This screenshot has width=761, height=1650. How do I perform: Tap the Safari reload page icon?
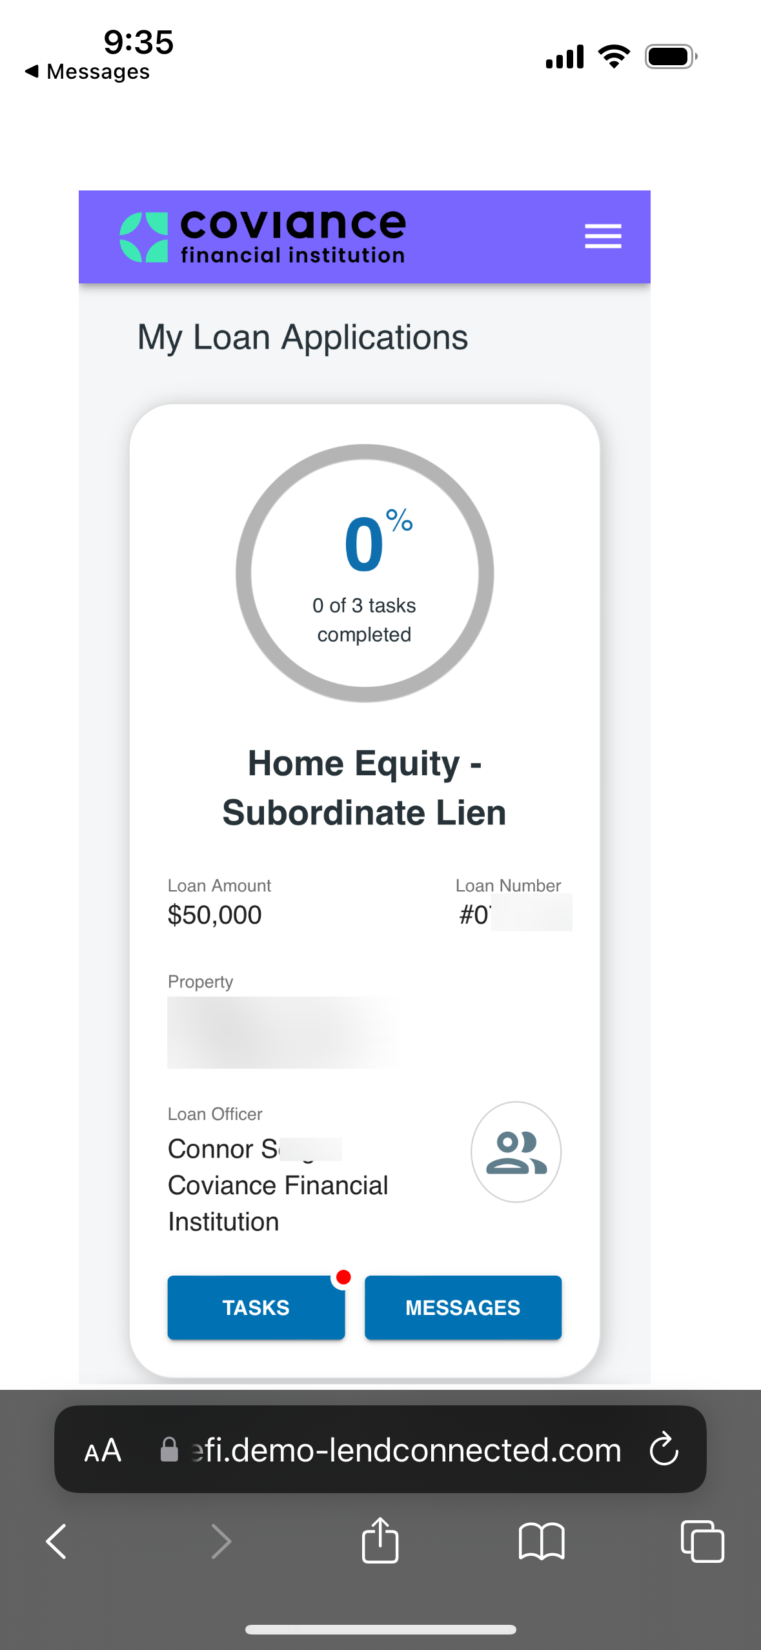pos(664,1450)
